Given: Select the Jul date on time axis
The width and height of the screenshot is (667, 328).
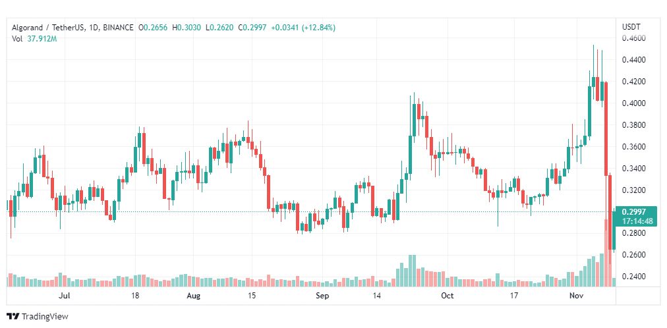Looking at the screenshot, I should point(65,295).
